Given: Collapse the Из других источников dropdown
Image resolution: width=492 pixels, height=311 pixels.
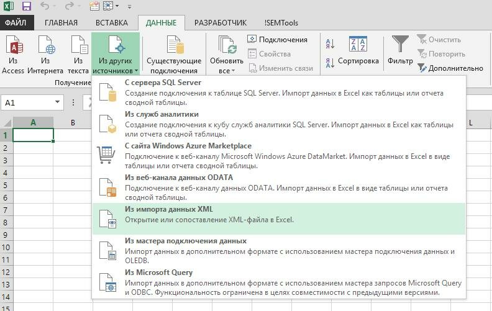Looking at the screenshot, I should 116,54.
